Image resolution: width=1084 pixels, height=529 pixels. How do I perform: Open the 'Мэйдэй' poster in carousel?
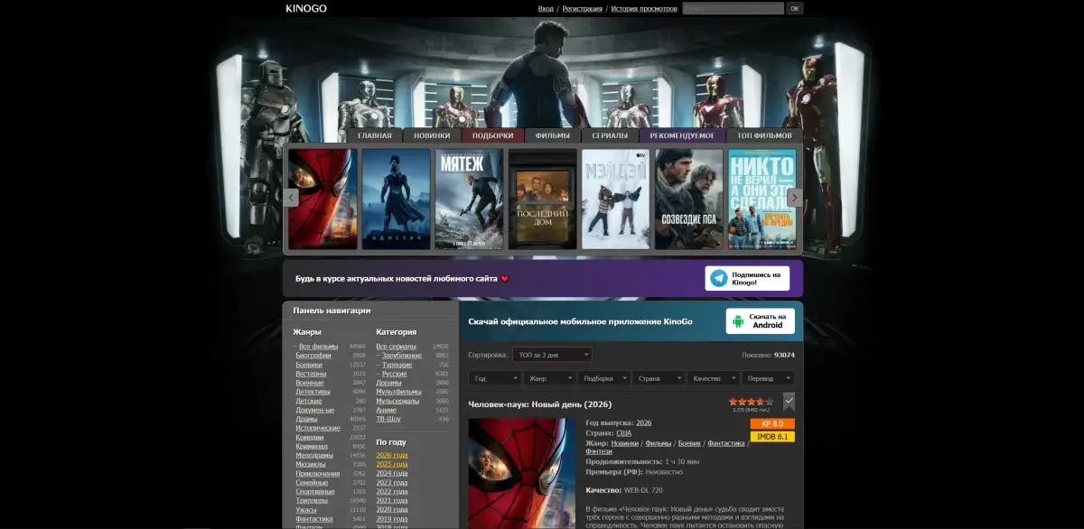click(615, 199)
